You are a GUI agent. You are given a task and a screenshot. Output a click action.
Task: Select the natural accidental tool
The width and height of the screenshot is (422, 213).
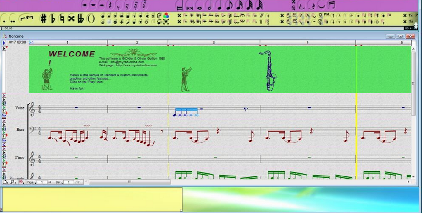point(62,19)
